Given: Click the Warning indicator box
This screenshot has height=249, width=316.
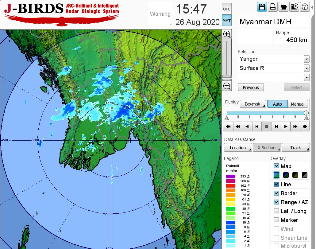Looking at the screenshot, I should [x=160, y=14].
